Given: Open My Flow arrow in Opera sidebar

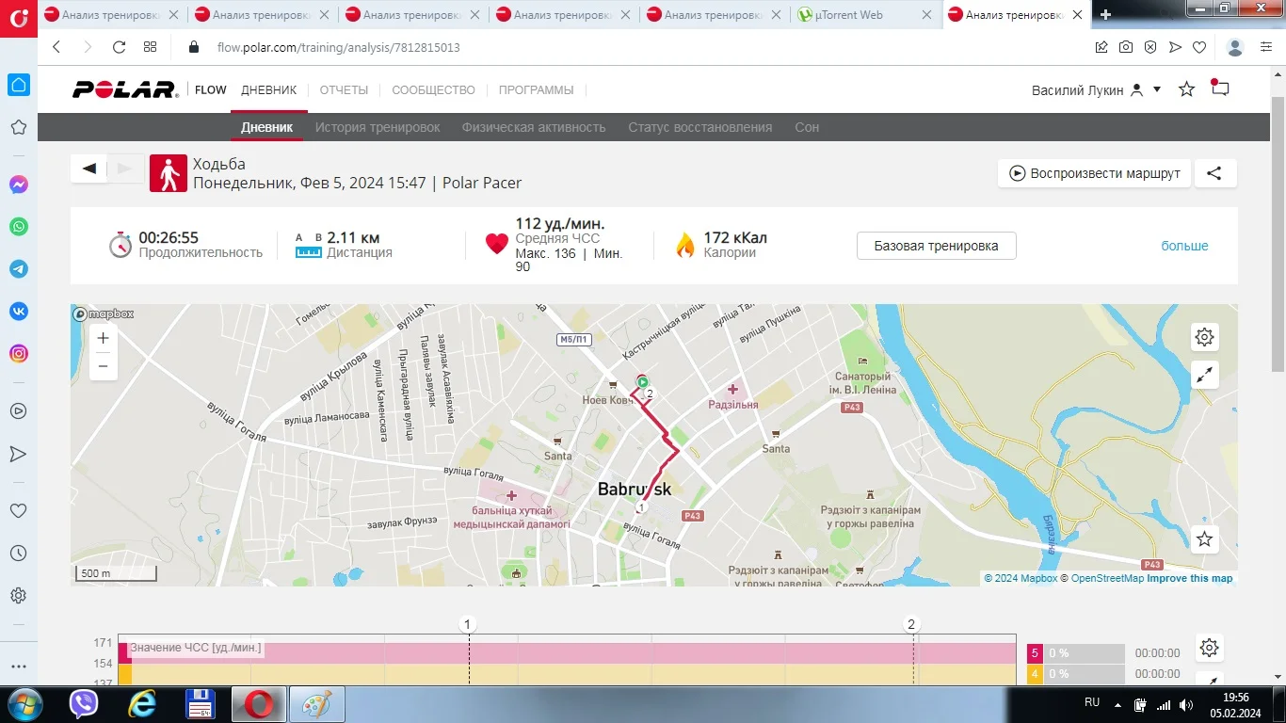Looking at the screenshot, I should tap(18, 454).
